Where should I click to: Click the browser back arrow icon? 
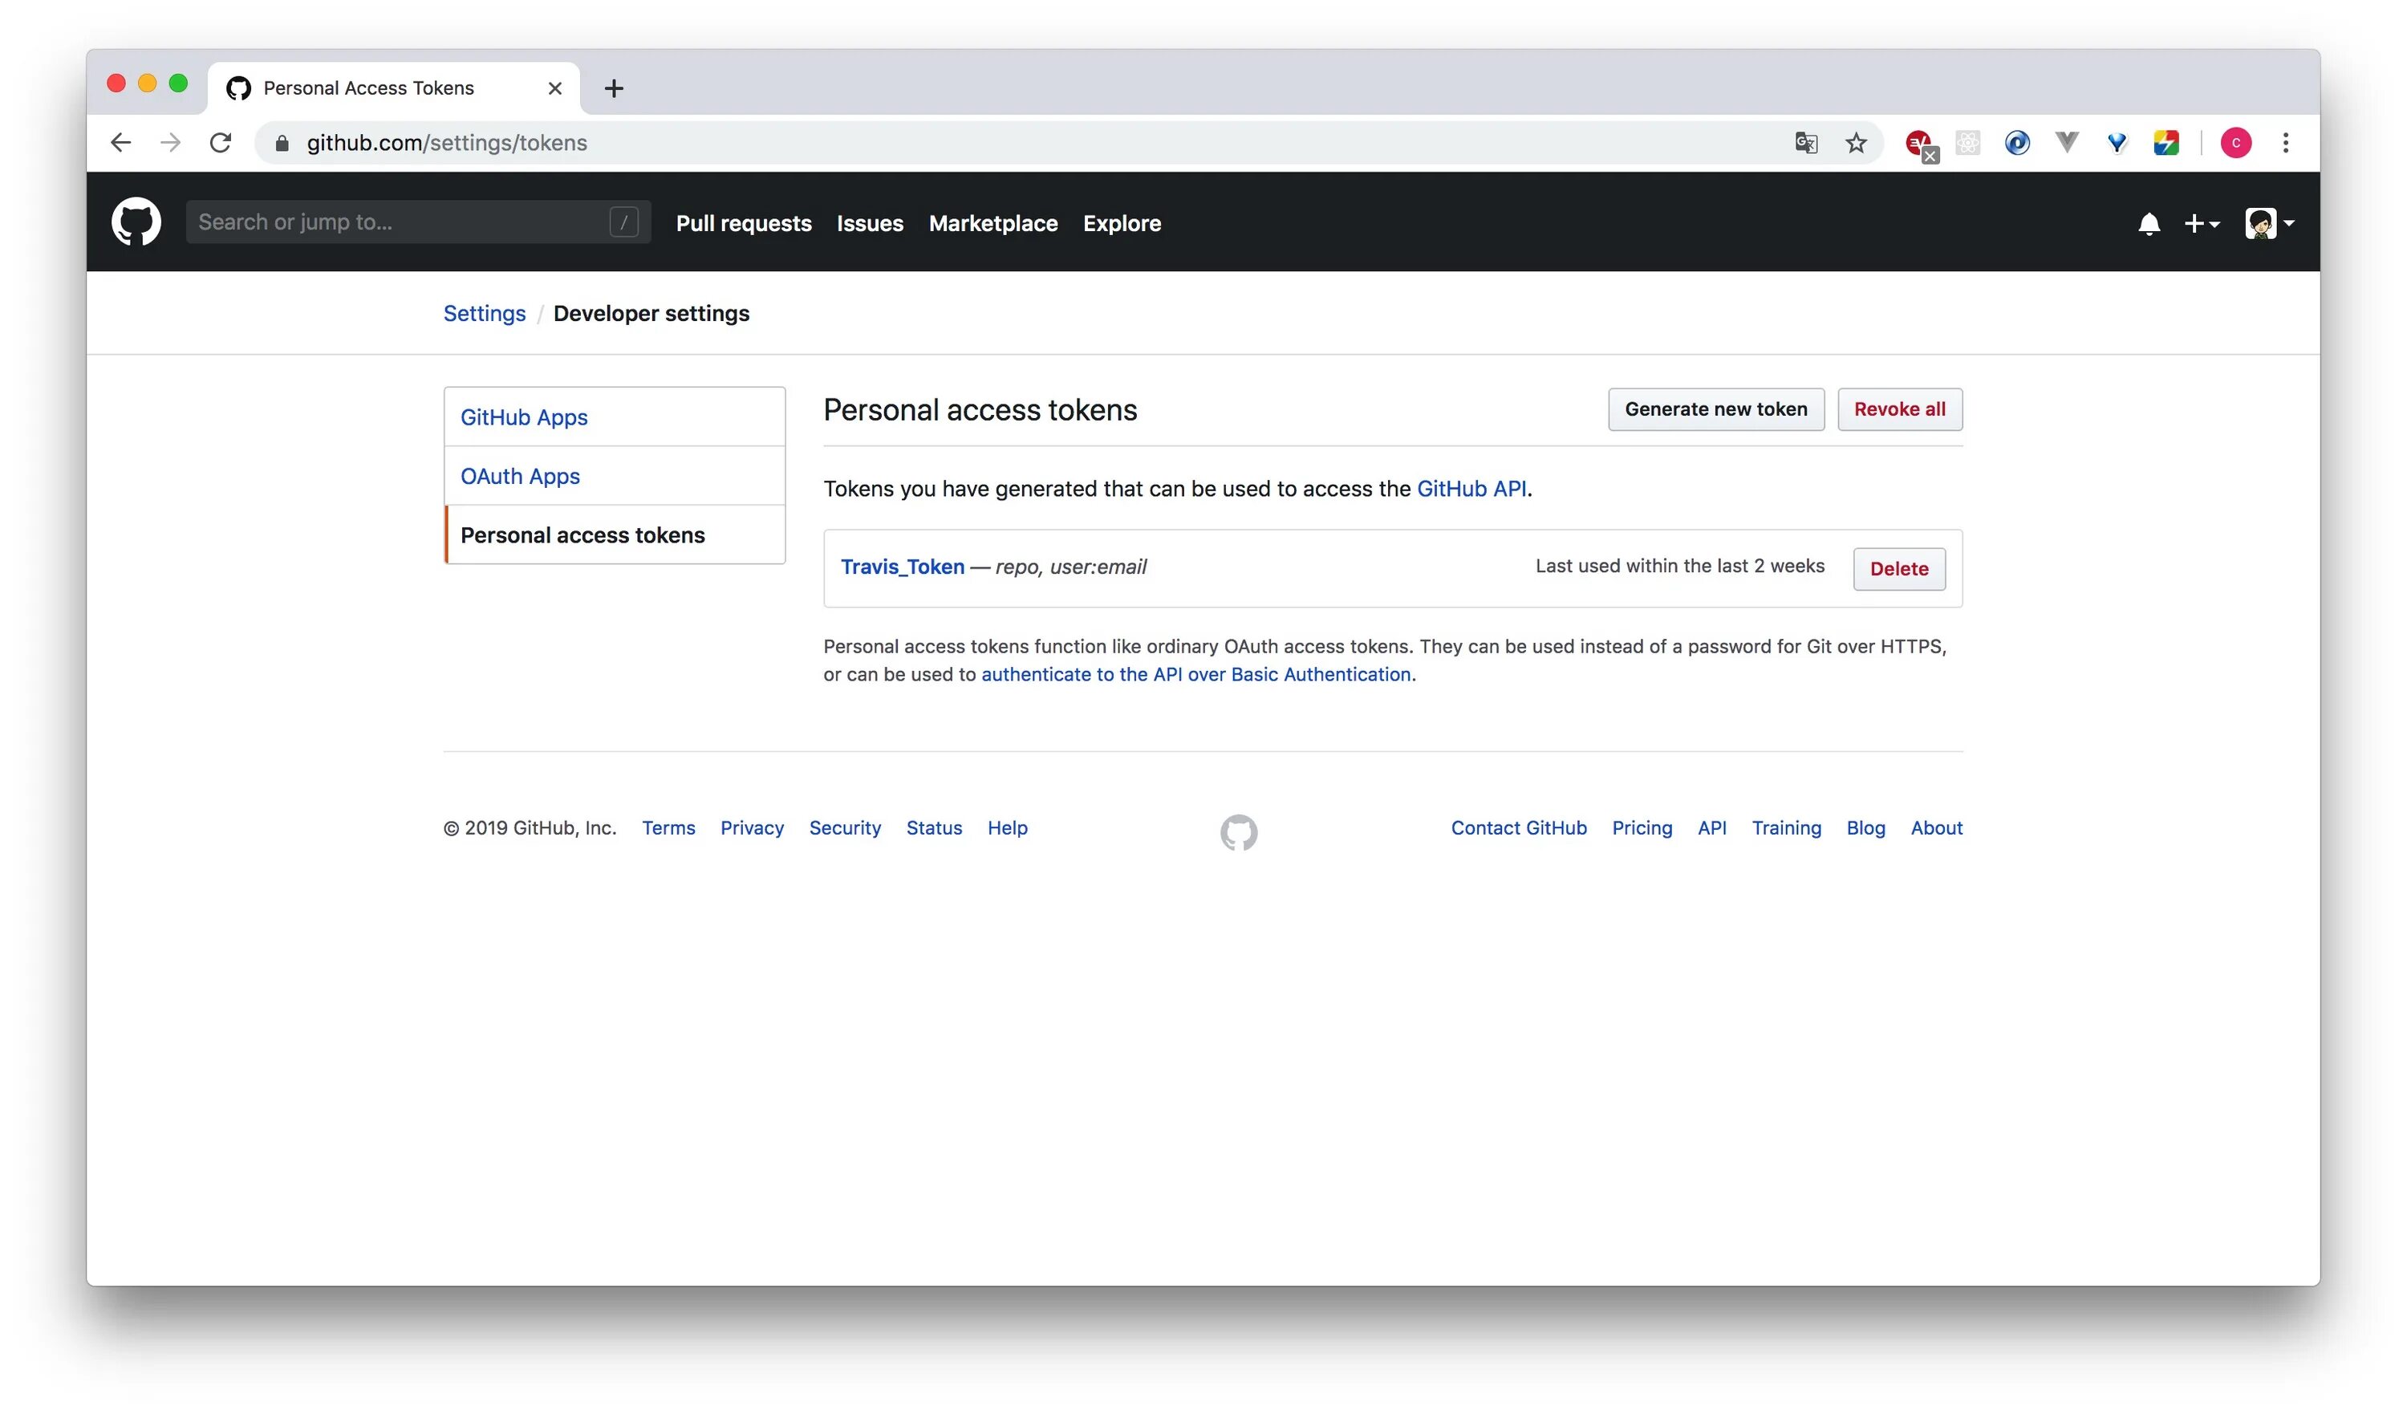[x=119, y=143]
